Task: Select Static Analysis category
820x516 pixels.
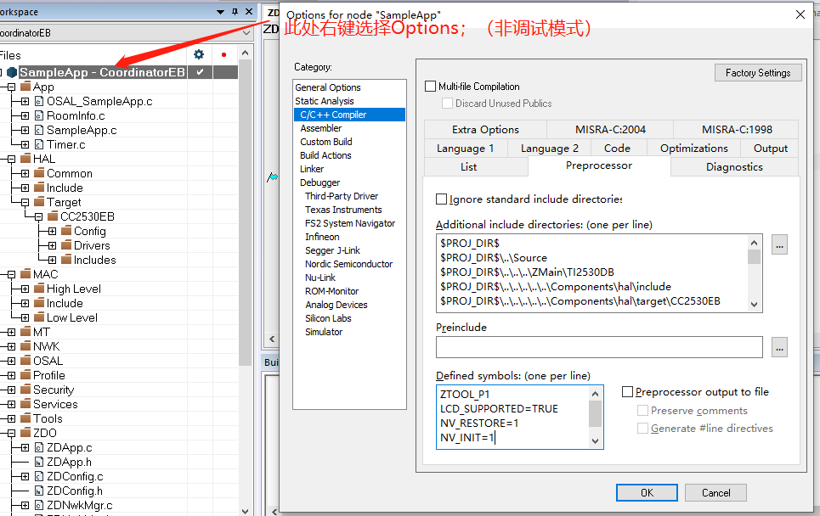Action: point(325,101)
